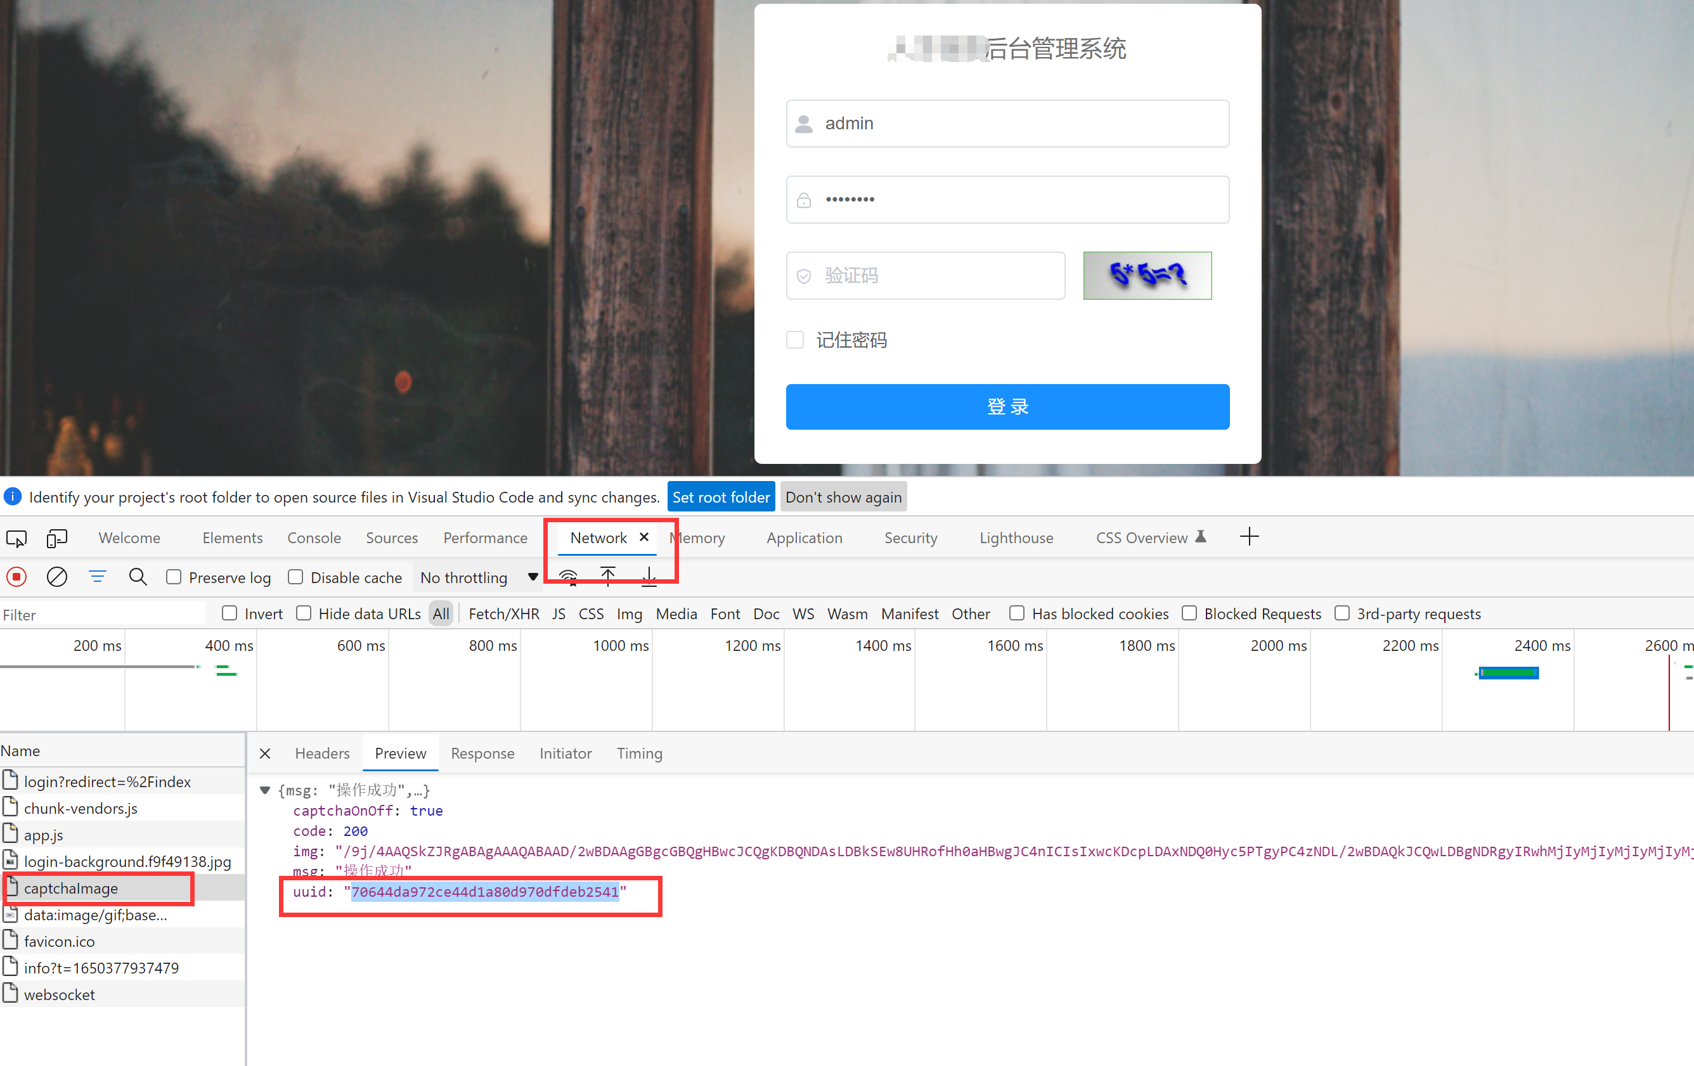Open the Response tab
This screenshot has width=1694, height=1066.
[x=482, y=754]
